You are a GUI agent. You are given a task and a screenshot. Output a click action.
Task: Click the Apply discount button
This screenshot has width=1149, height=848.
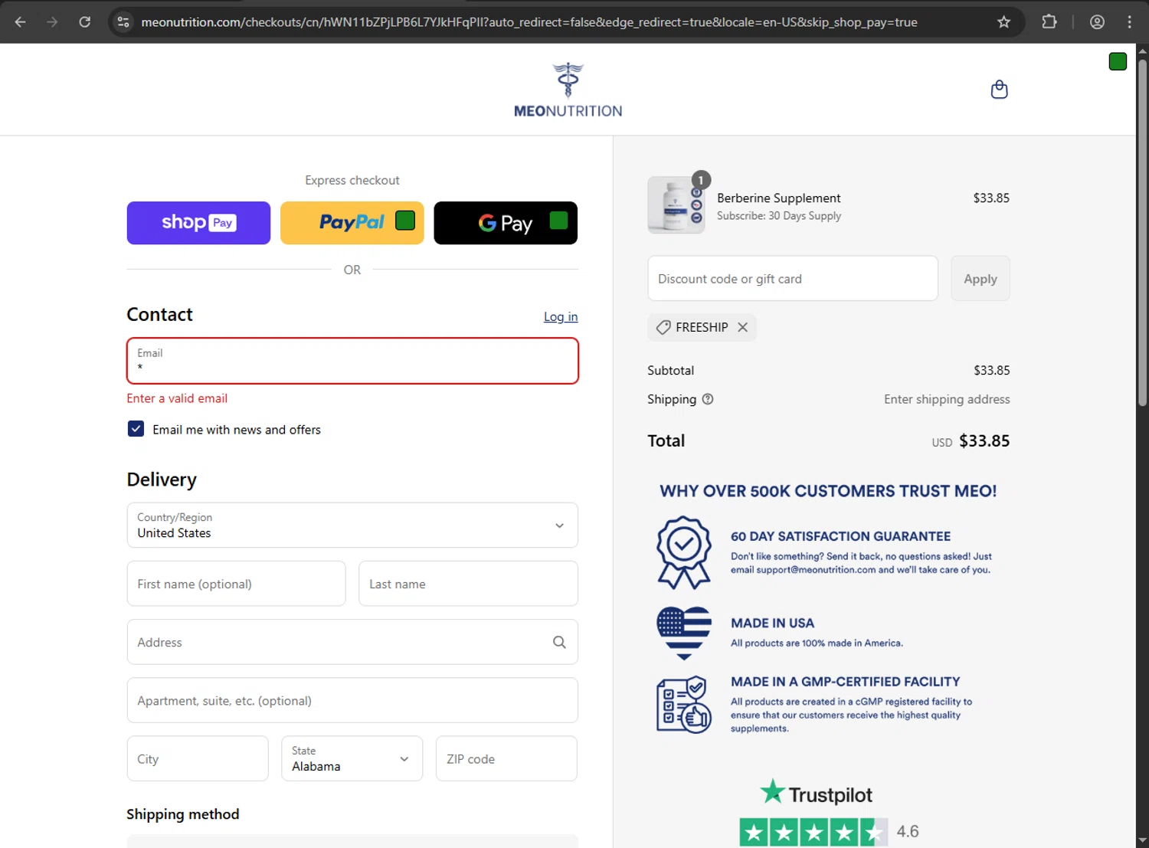[x=980, y=279]
